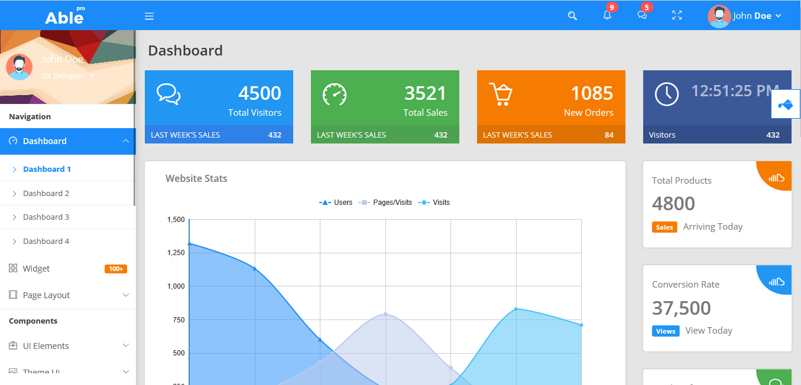Viewport: 801px width, 385px height.
Task: Open the Widget menu item
Action: pos(68,269)
